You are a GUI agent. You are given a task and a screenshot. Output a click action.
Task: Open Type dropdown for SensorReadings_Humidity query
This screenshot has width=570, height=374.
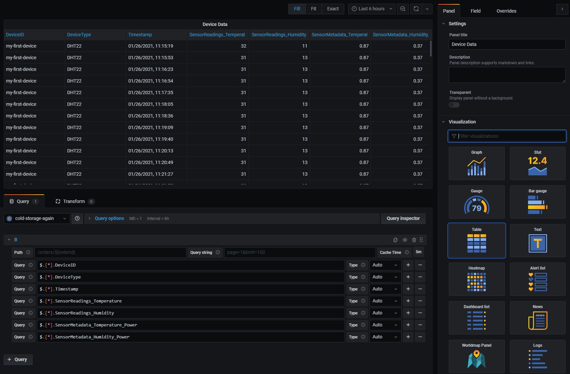click(385, 313)
